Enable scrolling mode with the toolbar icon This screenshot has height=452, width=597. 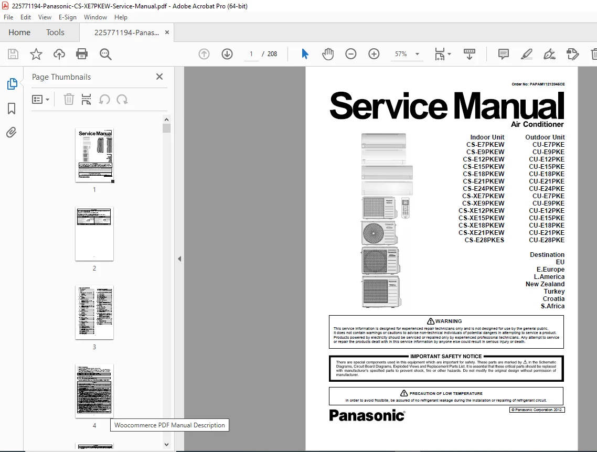pos(470,54)
